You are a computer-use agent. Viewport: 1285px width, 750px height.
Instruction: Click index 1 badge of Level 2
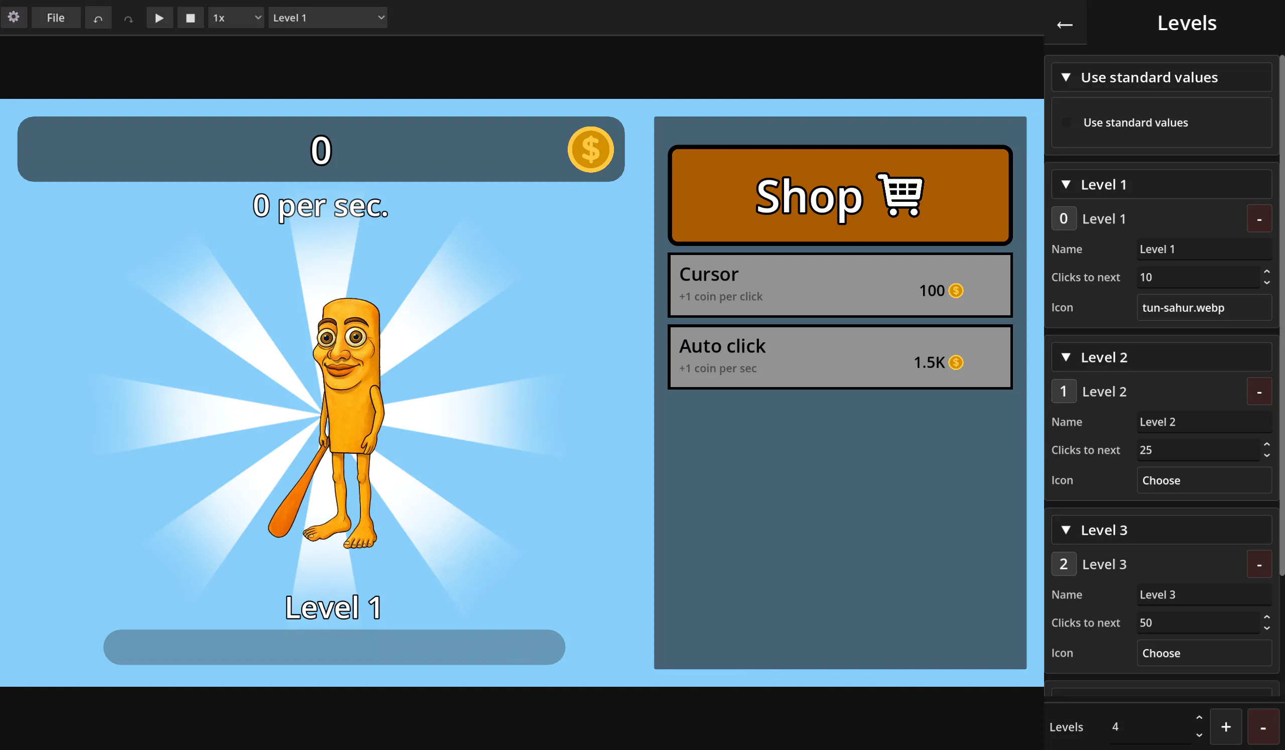pyautogui.click(x=1063, y=392)
